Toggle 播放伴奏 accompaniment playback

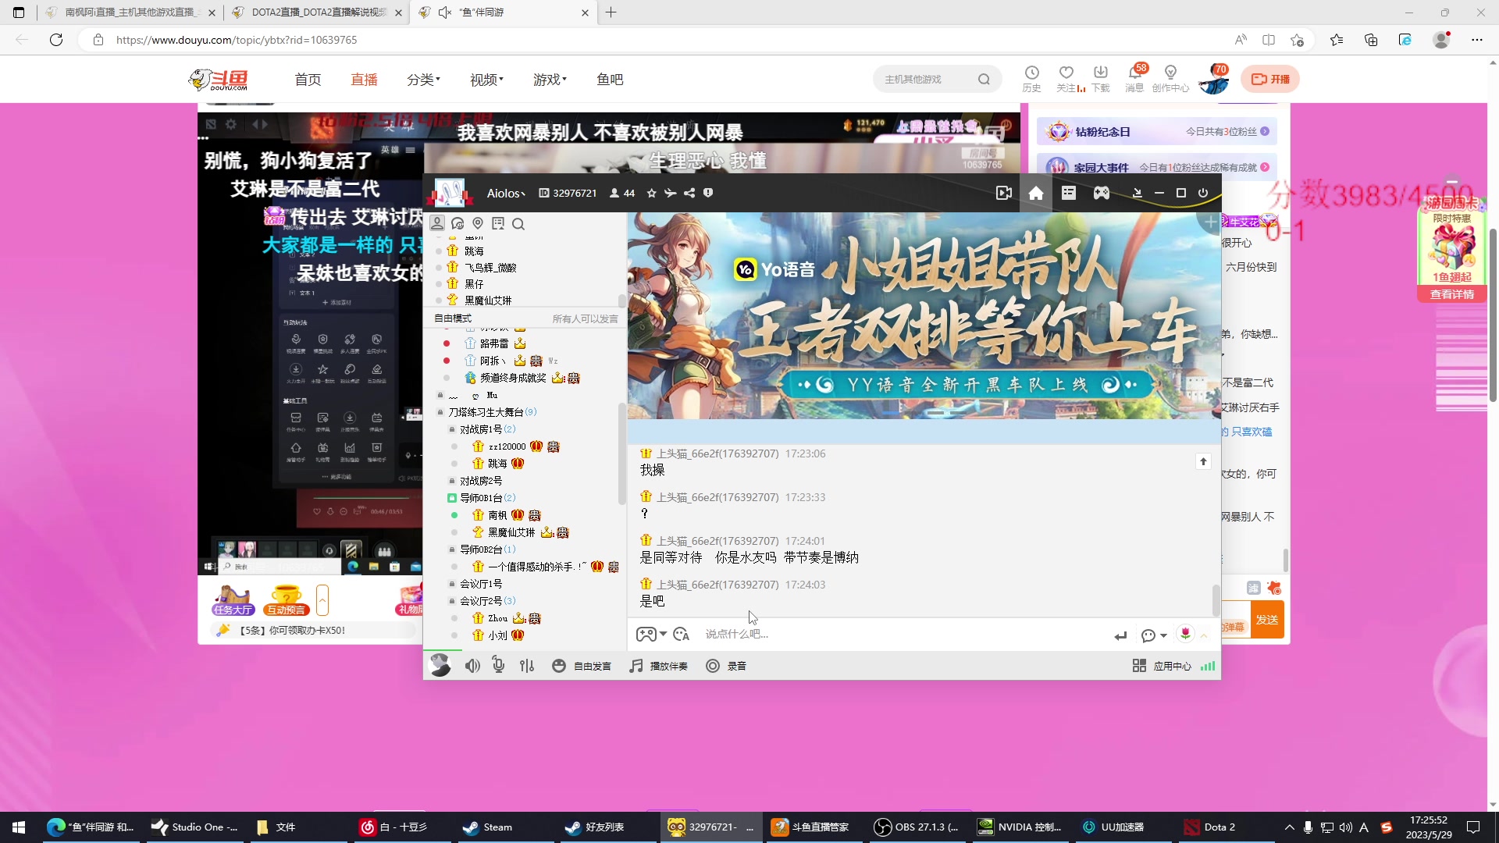coord(659,666)
